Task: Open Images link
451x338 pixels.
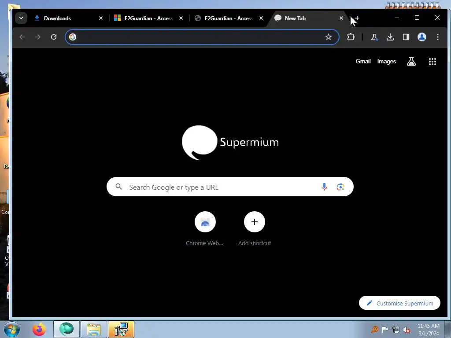Action: point(387,61)
